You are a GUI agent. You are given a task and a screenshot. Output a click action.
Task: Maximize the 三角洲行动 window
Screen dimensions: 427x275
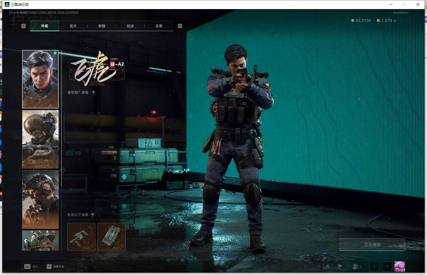pos(404,4)
